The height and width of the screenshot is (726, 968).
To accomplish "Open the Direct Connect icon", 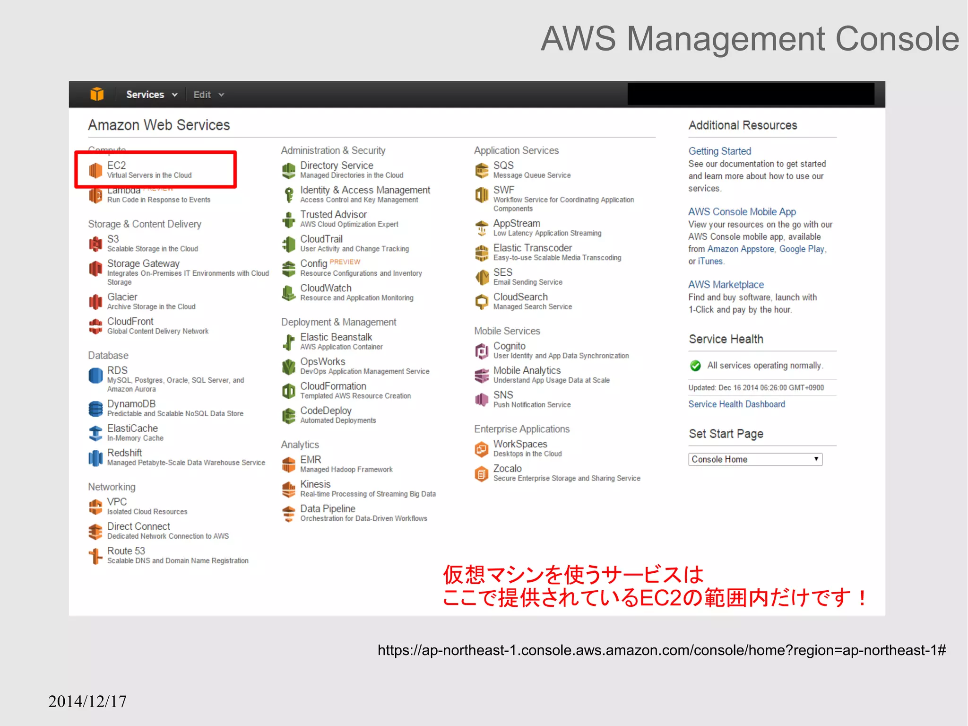I will pos(95,532).
